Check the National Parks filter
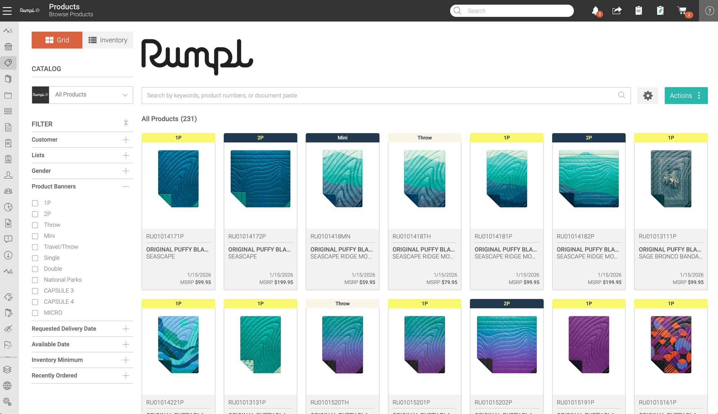 35,280
